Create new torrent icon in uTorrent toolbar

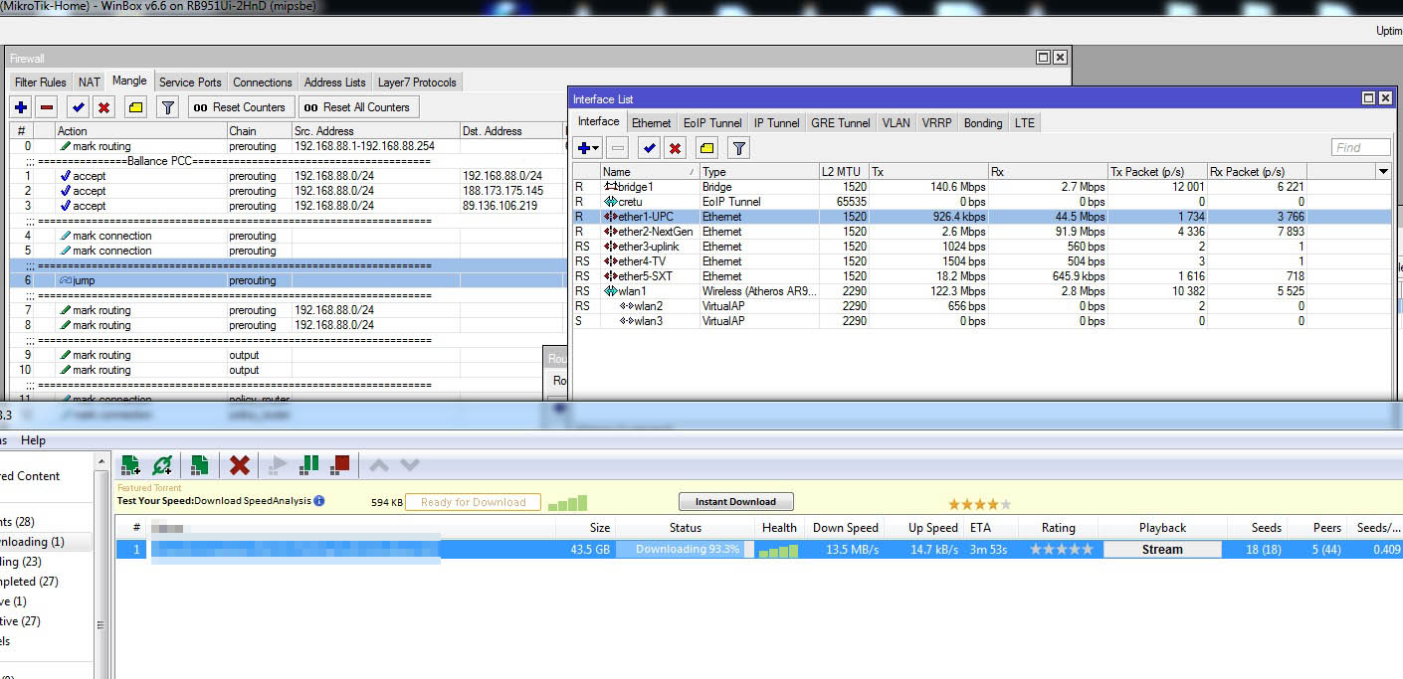click(200, 464)
